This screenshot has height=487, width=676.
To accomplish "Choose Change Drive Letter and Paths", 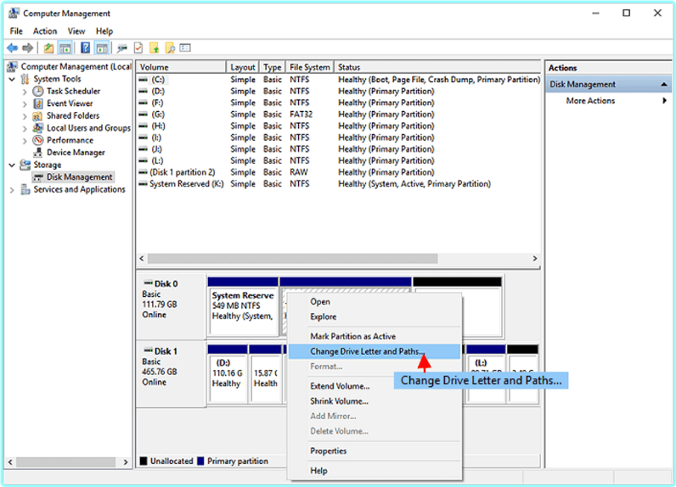I will [x=367, y=351].
